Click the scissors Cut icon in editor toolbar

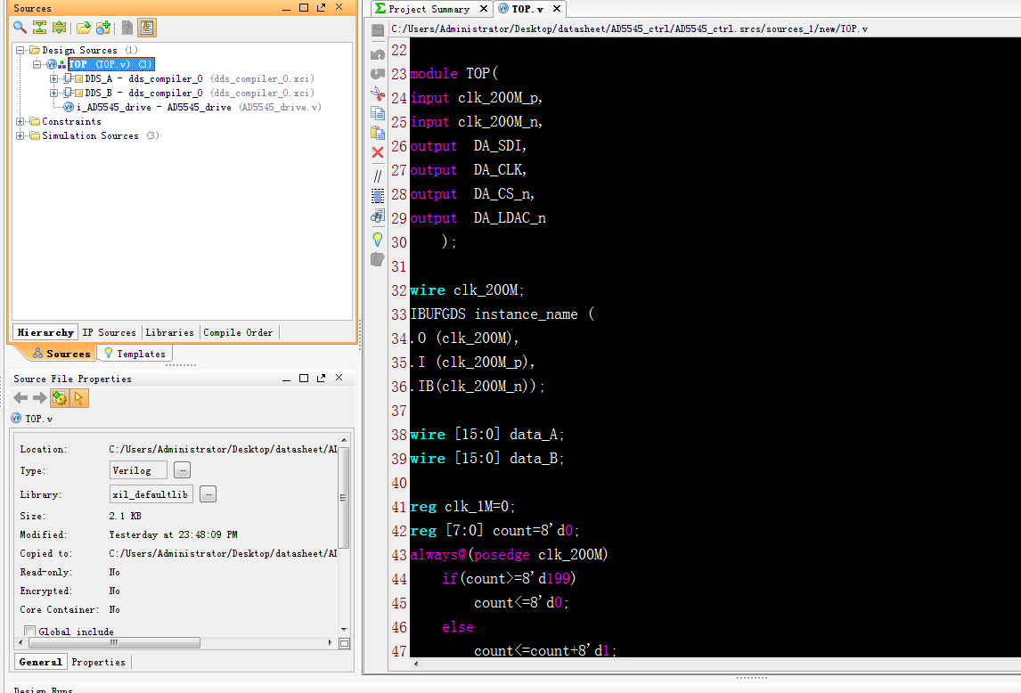click(378, 94)
